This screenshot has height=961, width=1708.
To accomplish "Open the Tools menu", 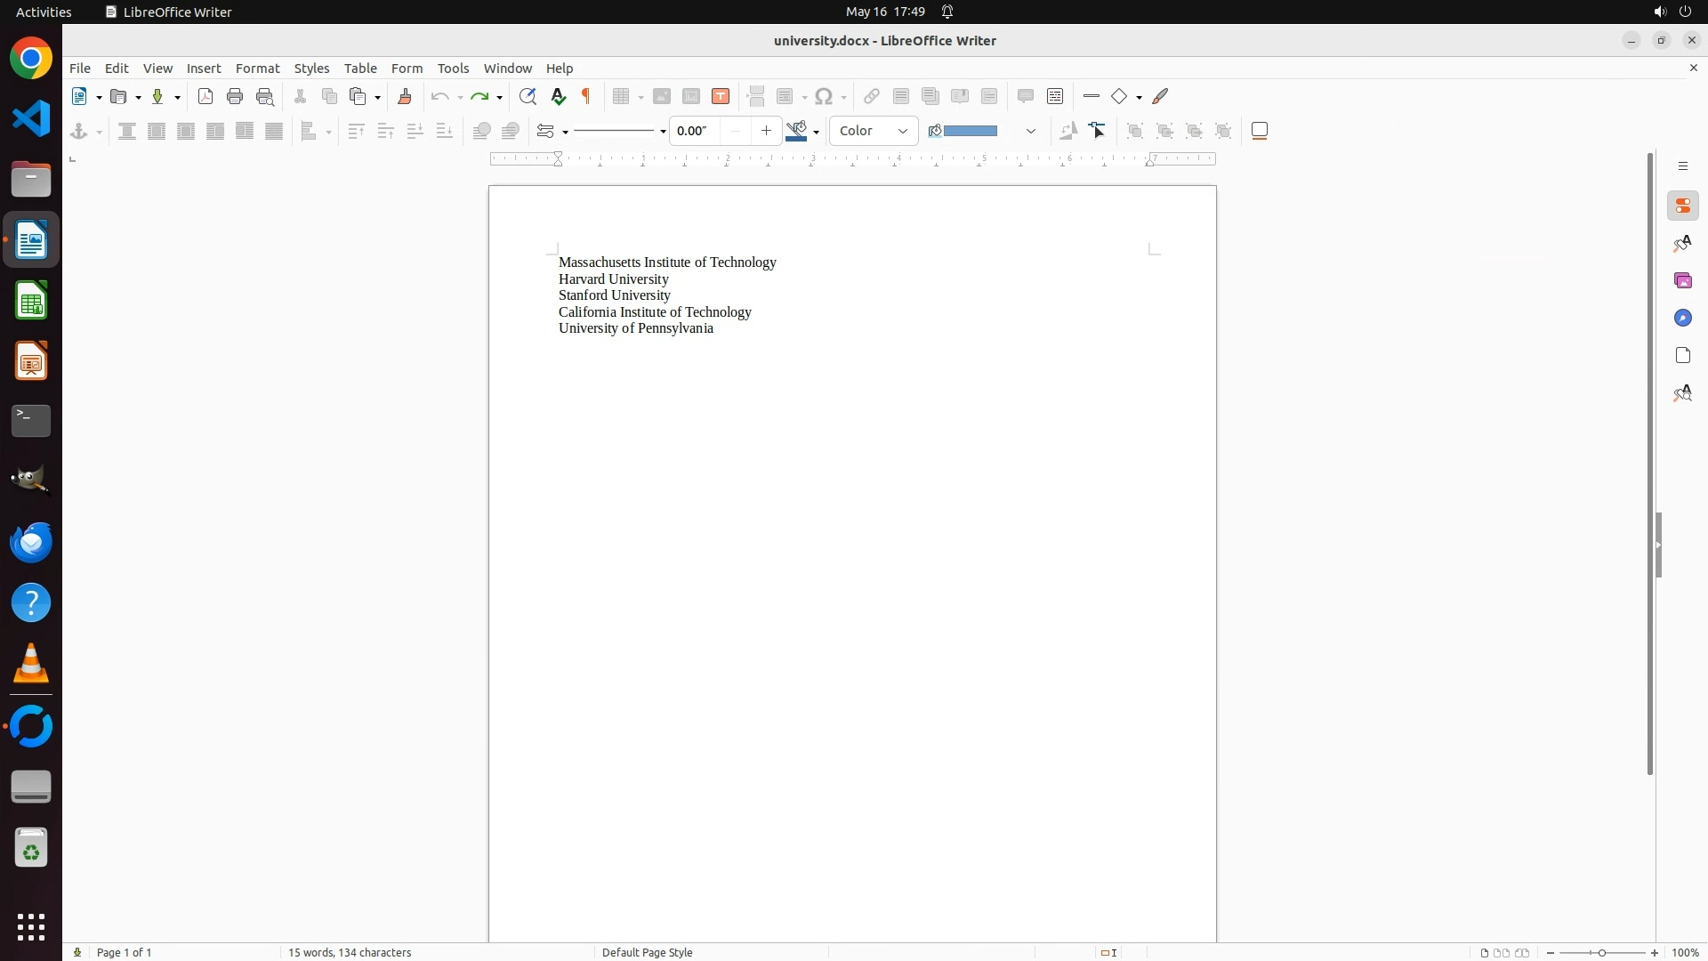I will [x=453, y=69].
